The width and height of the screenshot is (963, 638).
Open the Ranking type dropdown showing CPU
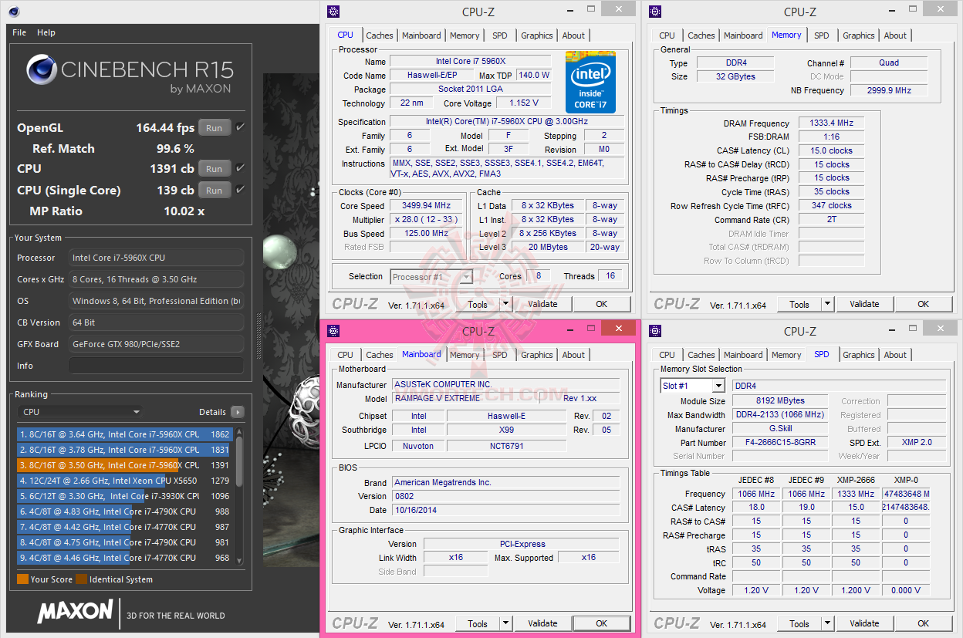click(x=80, y=412)
